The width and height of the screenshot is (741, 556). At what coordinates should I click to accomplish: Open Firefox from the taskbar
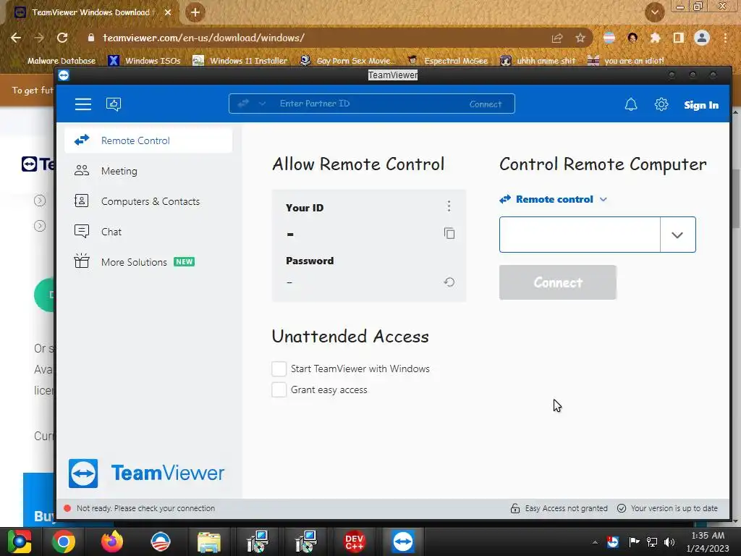(112, 542)
